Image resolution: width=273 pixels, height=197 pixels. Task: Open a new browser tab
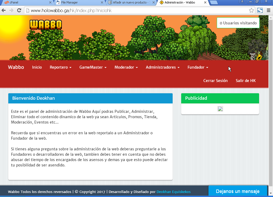coord(214,2)
